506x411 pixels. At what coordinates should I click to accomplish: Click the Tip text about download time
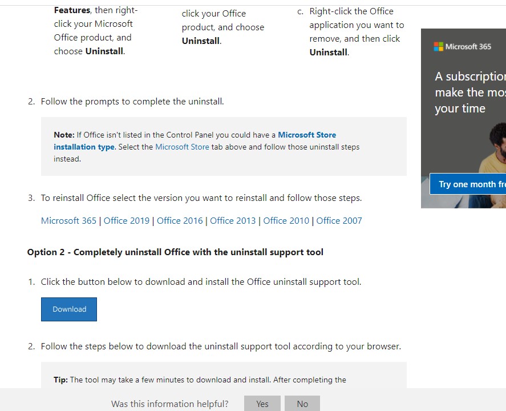pos(200,380)
